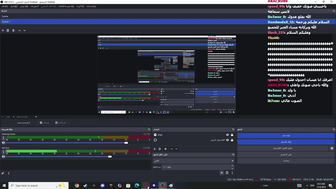The image size is (336, 189).
Task: Open Discord from the taskbar
Action: point(102,186)
